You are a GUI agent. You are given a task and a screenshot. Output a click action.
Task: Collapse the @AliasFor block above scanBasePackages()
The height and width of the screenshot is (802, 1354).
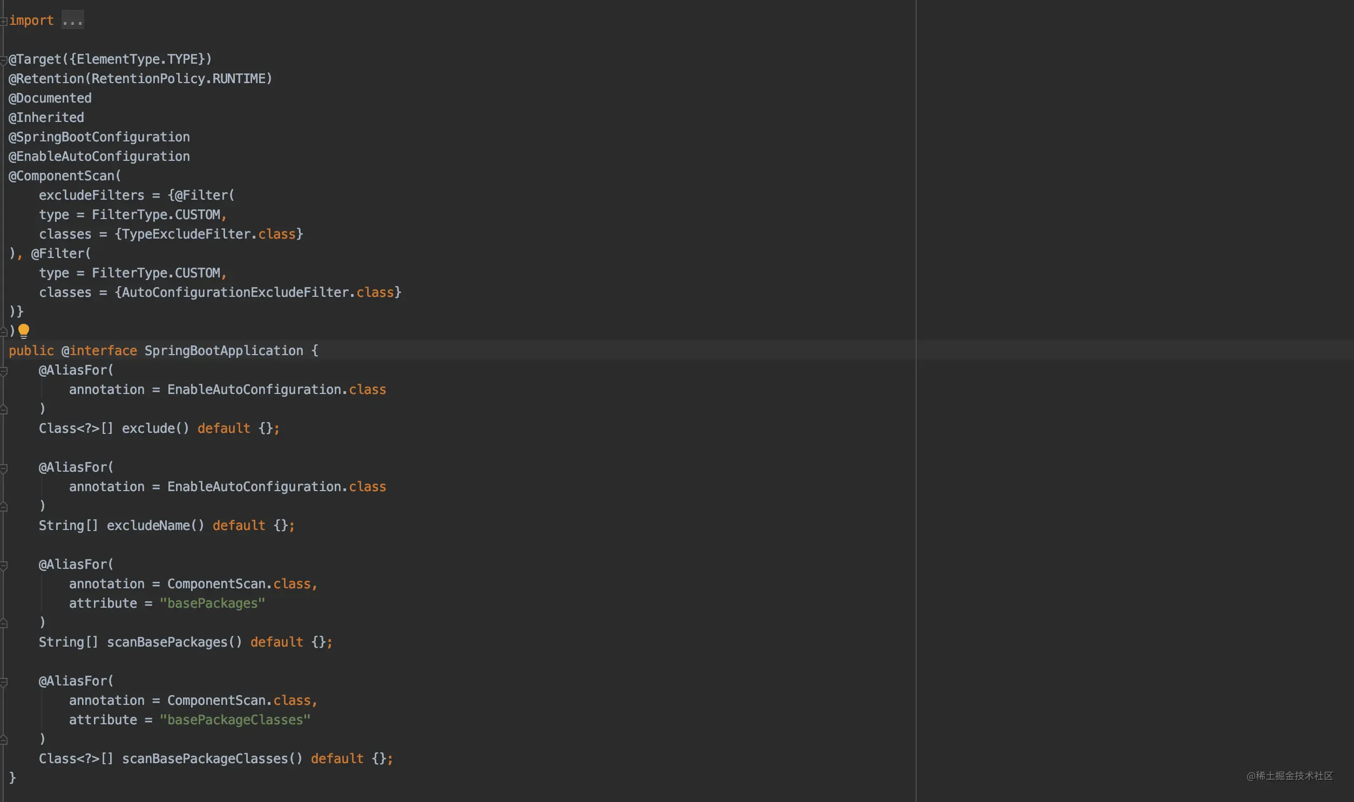pos(3,565)
